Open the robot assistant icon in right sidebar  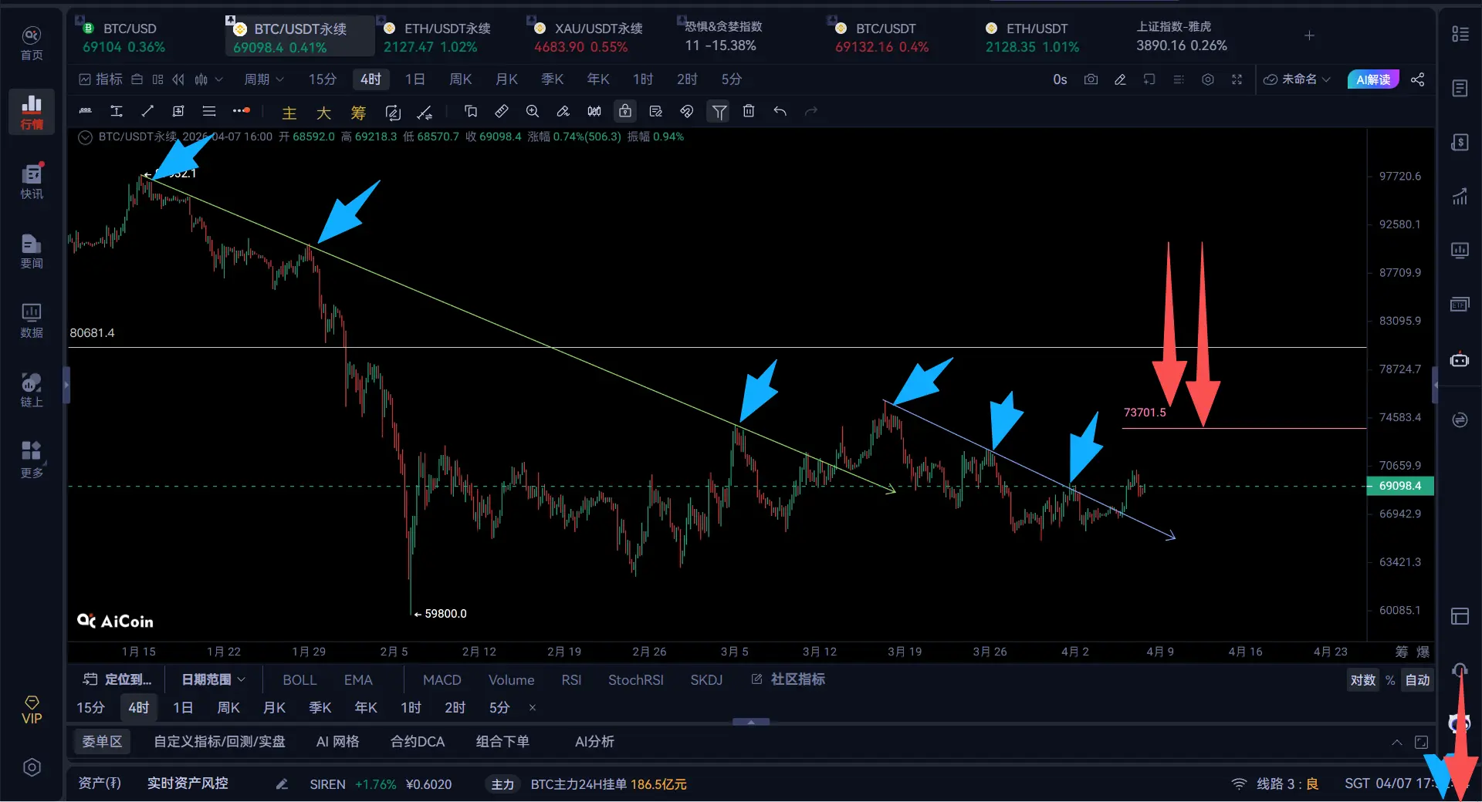click(x=1460, y=359)
